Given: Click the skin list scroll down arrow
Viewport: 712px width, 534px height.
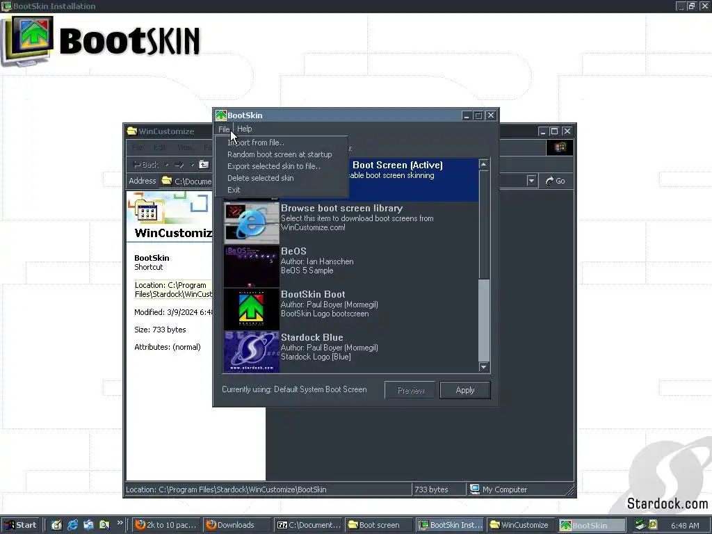Looking at the screenshot, I should pos(484,367).
